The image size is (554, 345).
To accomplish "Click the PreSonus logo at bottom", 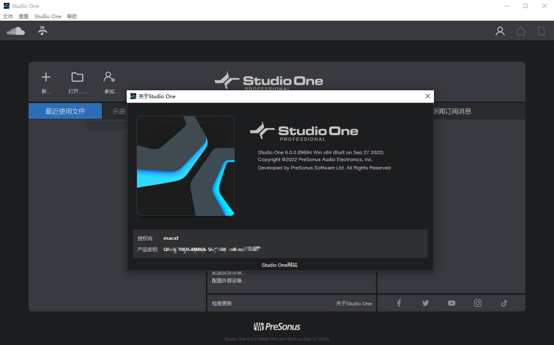I will tap(277, 327).
